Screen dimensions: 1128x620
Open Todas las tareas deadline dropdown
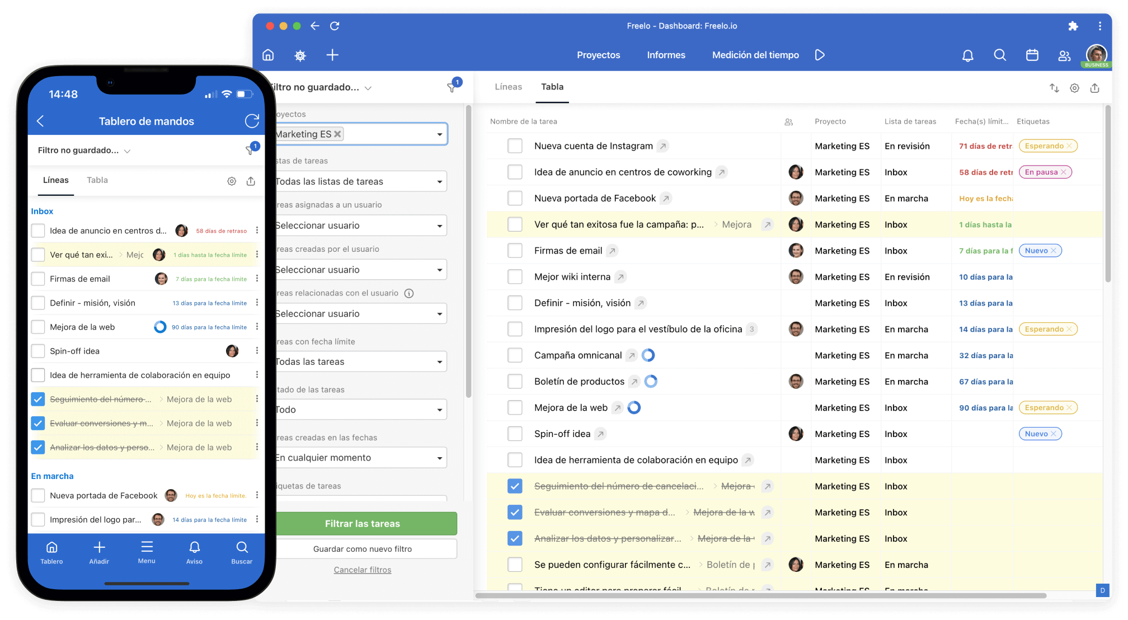[x=361, y=362]
